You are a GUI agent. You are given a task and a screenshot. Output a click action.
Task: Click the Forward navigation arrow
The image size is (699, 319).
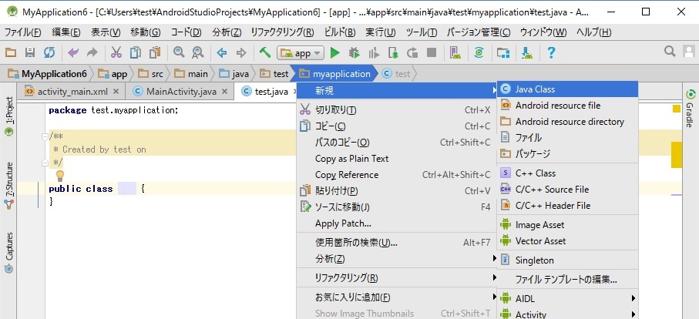241,53
